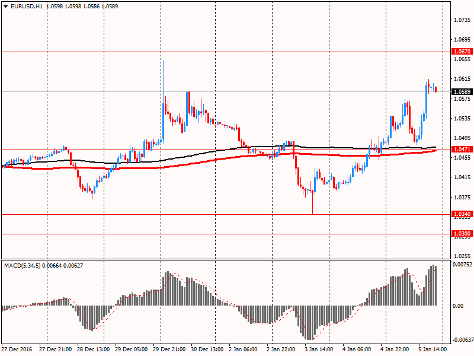Click the current price label 1.0589
Image resolution: width=474 pixels, height=356 pixels.
[462, 91]
